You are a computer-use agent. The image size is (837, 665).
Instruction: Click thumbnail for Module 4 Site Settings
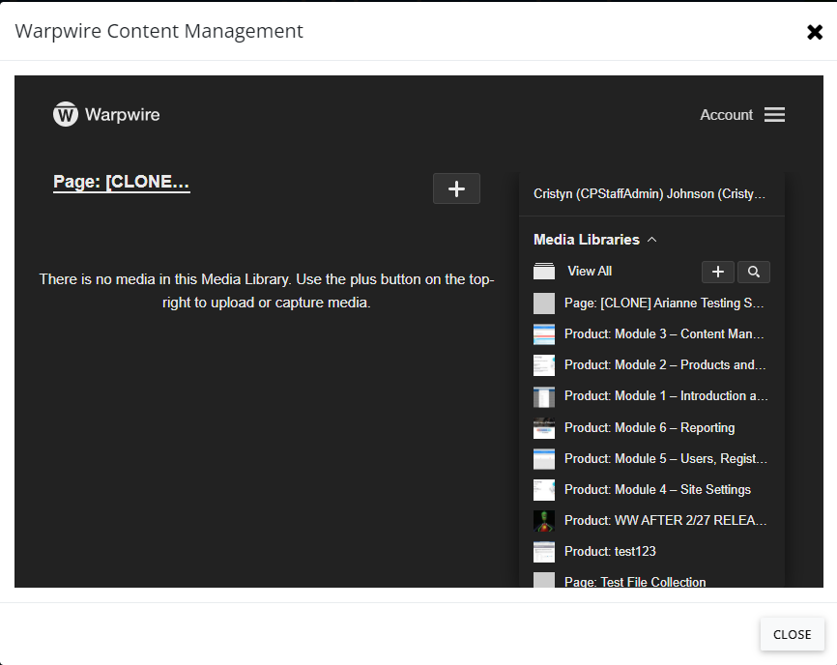coord(544,490)
